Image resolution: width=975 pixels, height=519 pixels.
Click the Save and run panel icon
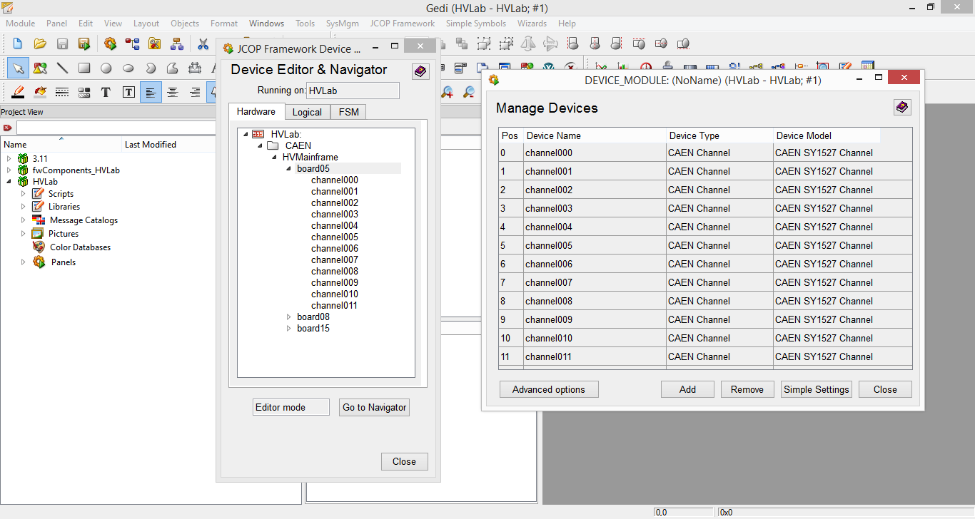84,44
